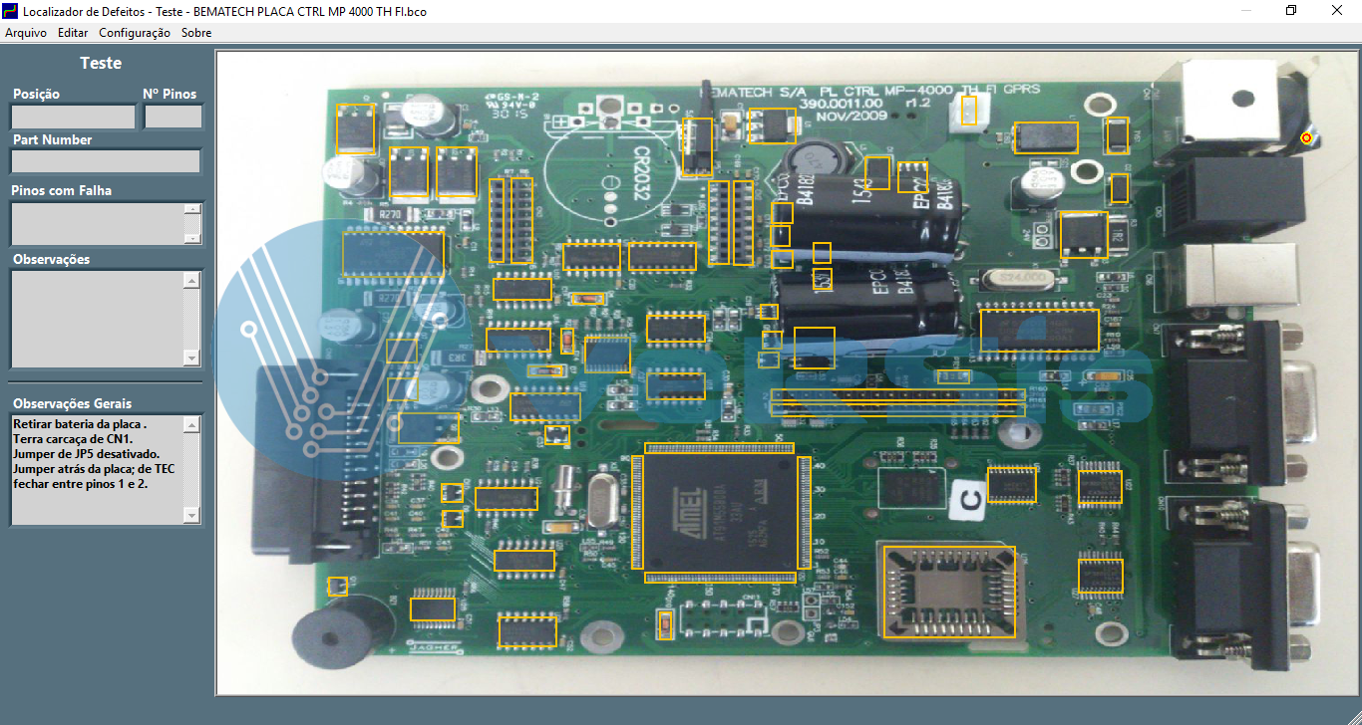Open the Arquivo menu
Screen dimensions: 1362x725
click(26, 33)
